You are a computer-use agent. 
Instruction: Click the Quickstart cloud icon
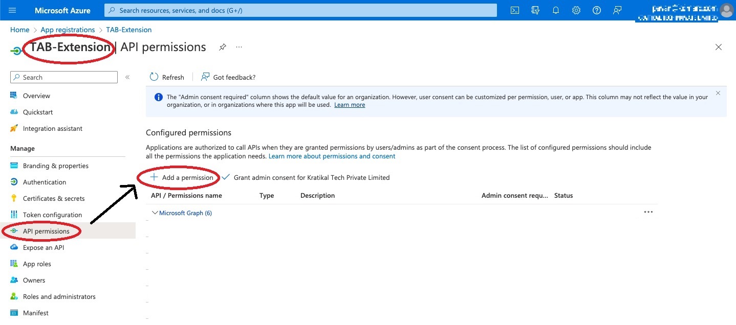14,112
